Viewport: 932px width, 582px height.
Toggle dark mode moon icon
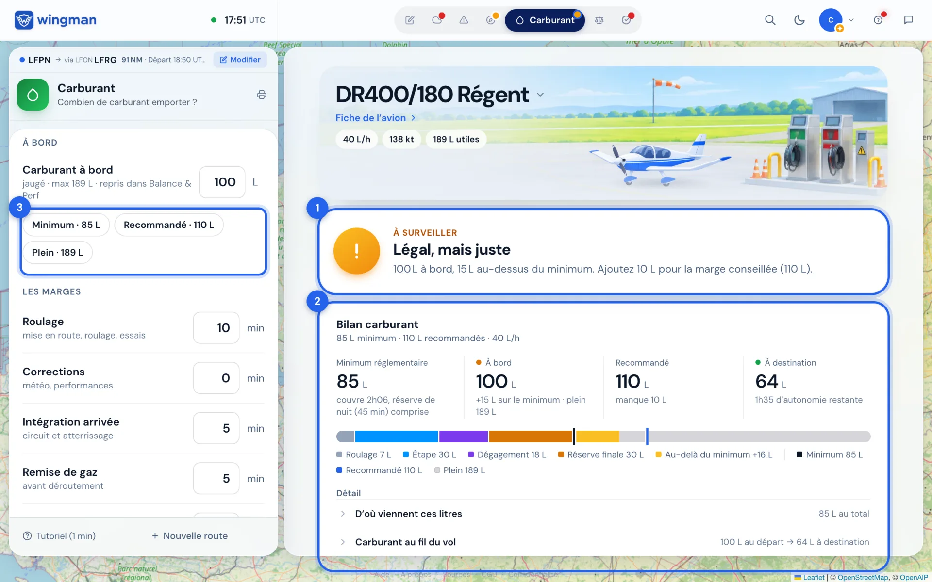pos(799,20)
